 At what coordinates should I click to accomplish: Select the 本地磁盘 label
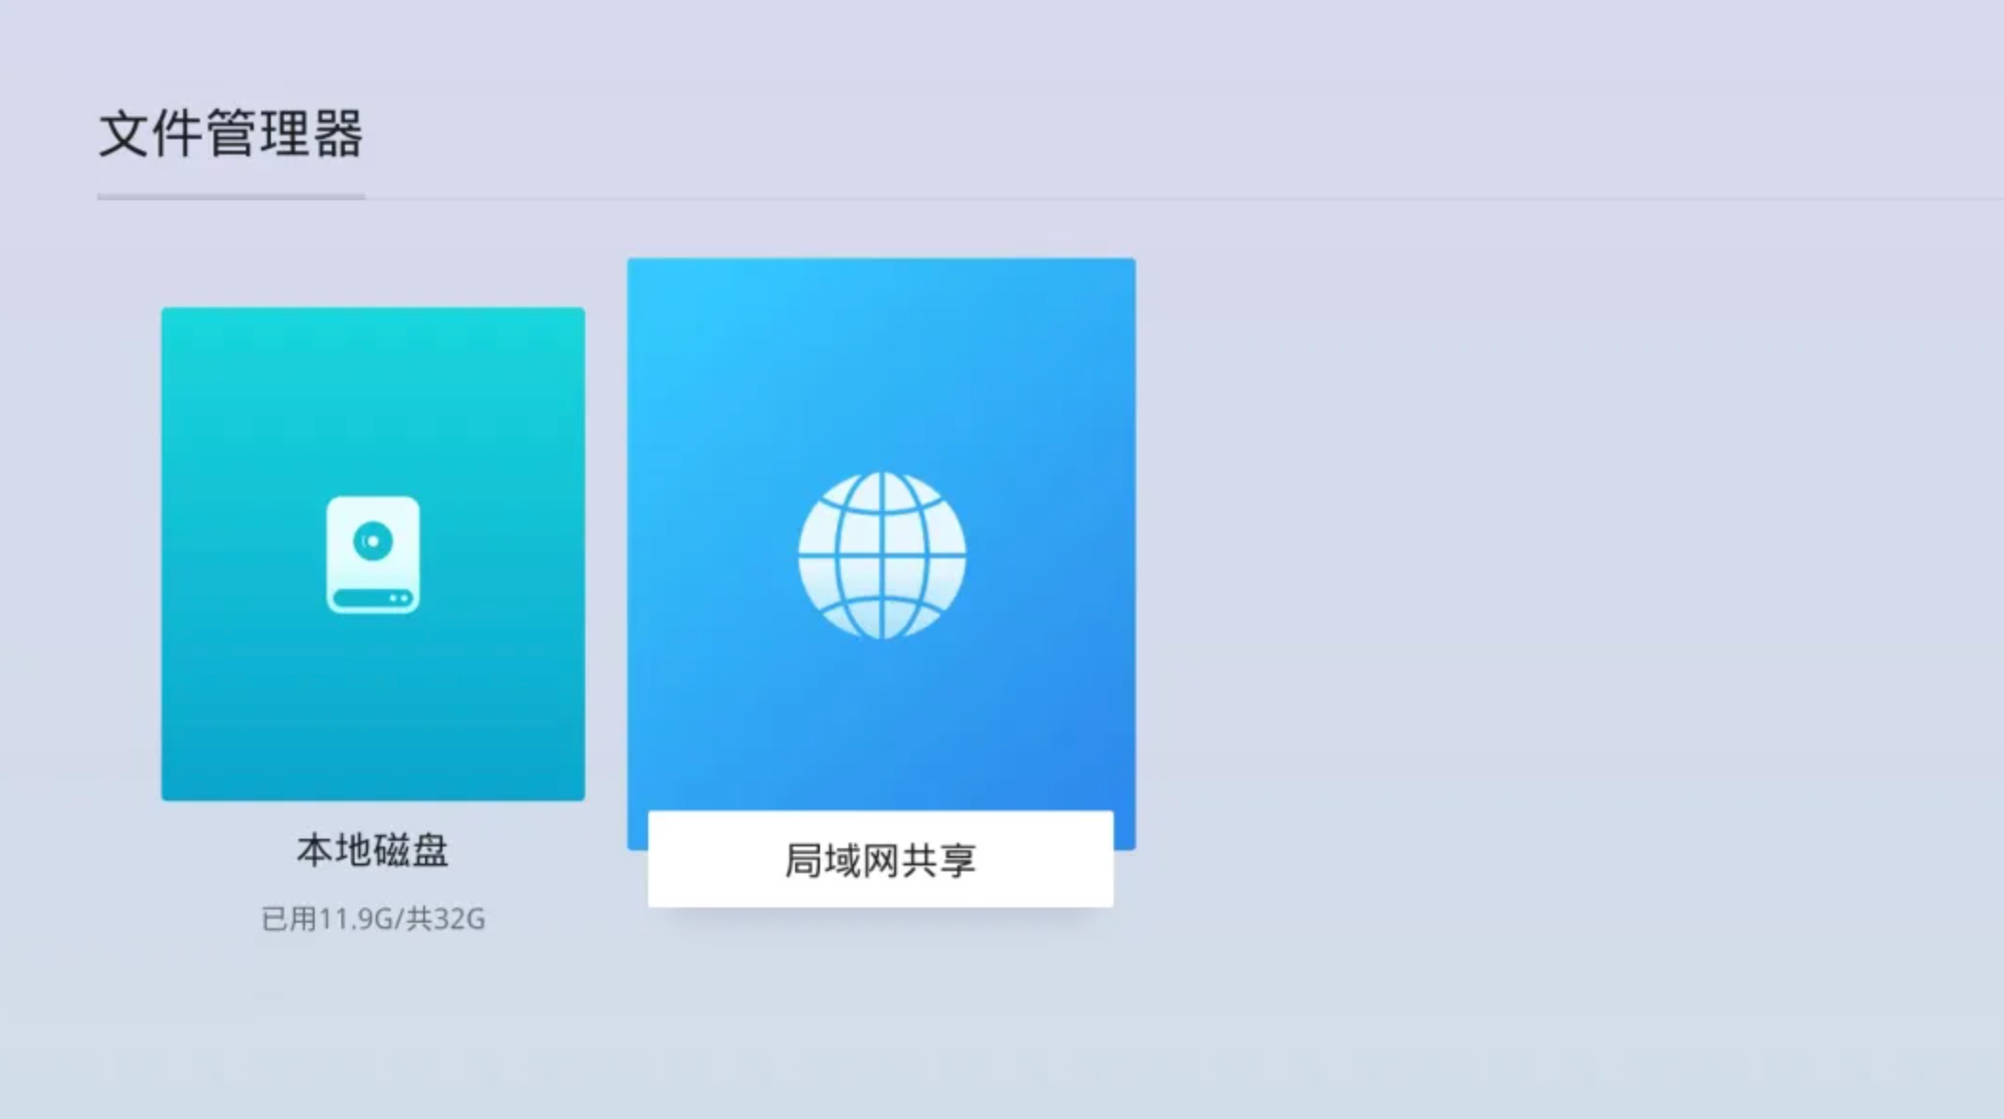pos(373,850)
